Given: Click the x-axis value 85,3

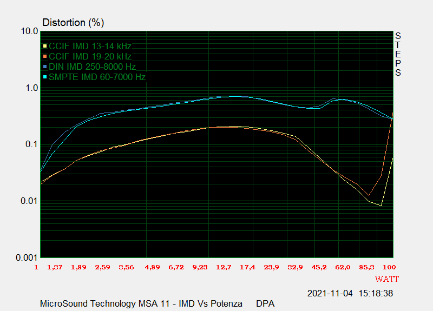Looking at the screenshot, I should (x=366, y=267).
